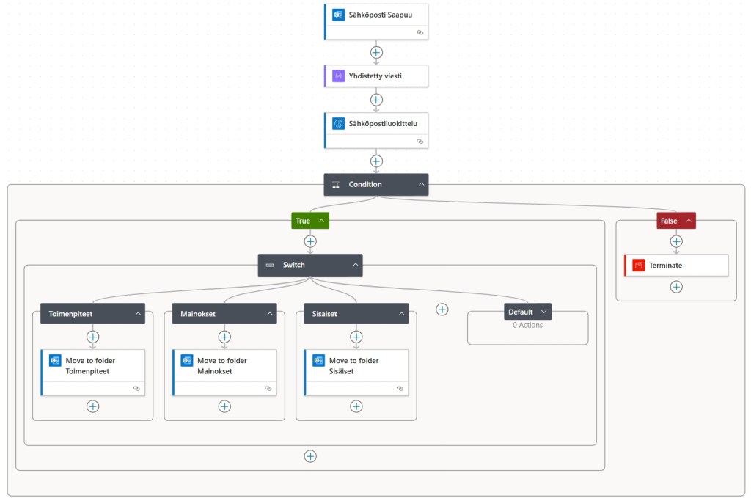Collapse the Toimenpiteet case
751x498 pixels.
coord(138,314)
